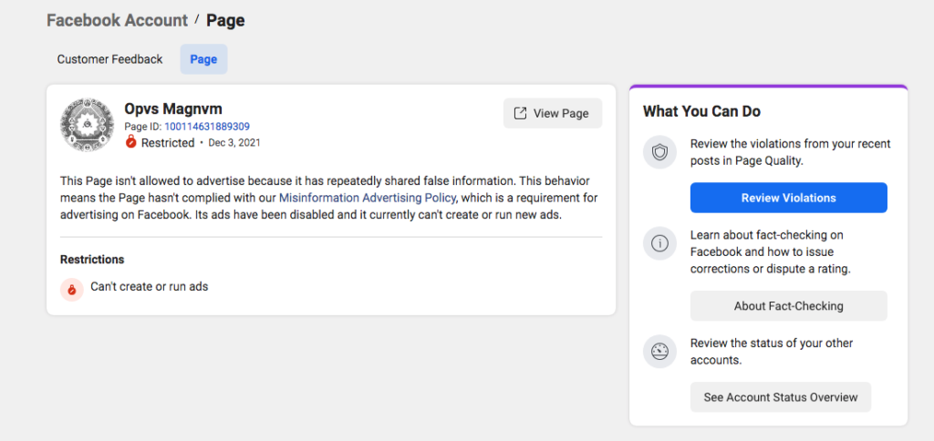Go back via Facebook Account breadcrumb
This screenshot has width=934, height=441.
coord(118,20)
